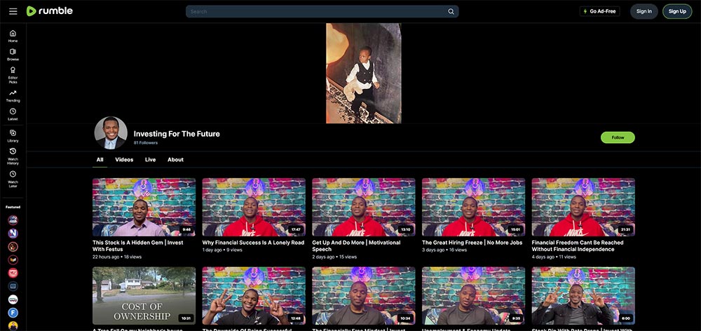Switch to the Videos tab
This screenshot has height=331, width=701.
(x=124, y=160)
